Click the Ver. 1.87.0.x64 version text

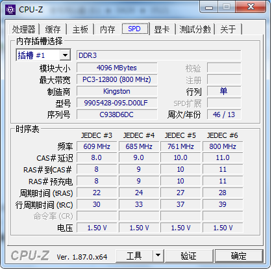coord(82,257)
